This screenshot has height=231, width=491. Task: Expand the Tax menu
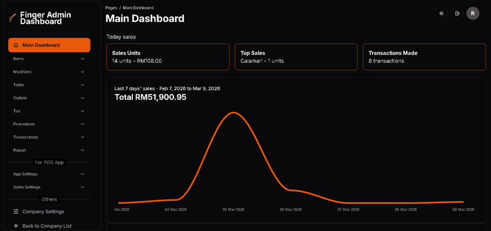pos(49,111)
